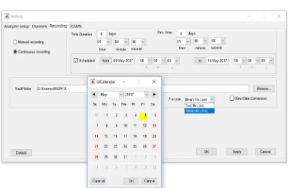Click the Apply button

pyautogui.click(x=237, y=152)
